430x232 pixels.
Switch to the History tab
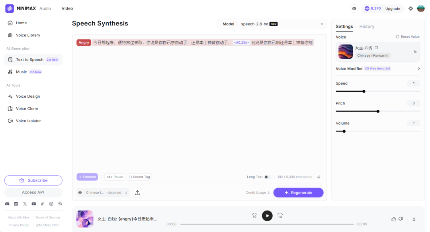[x=367, y=26]
